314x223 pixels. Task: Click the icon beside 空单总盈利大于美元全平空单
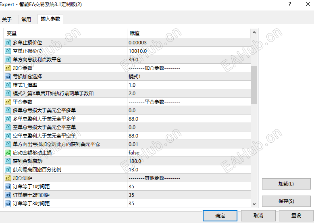(x=8, y=135)
